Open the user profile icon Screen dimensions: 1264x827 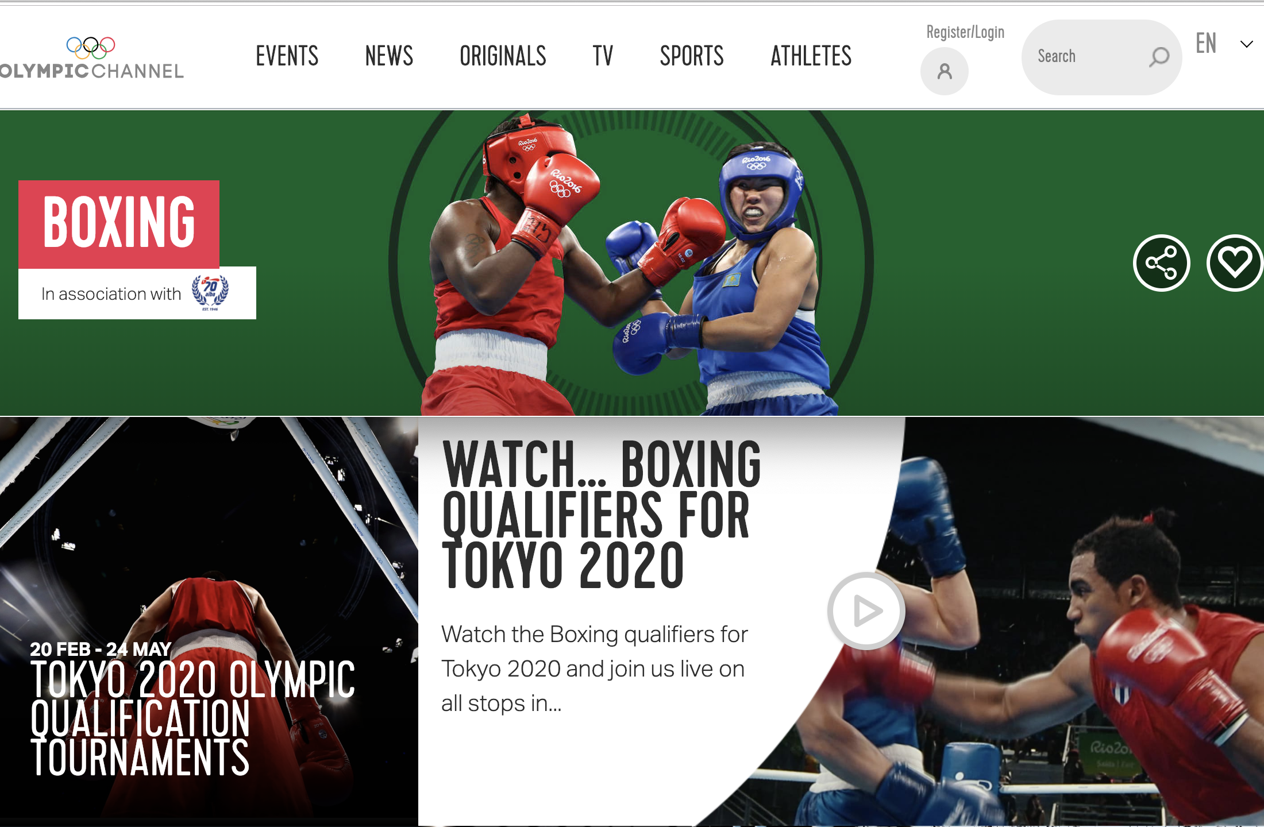(x=945, y=71)
